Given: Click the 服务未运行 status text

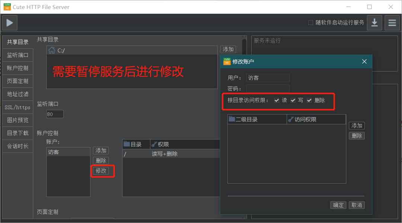Looking at the screenshot, I should (x=267, y=41).
